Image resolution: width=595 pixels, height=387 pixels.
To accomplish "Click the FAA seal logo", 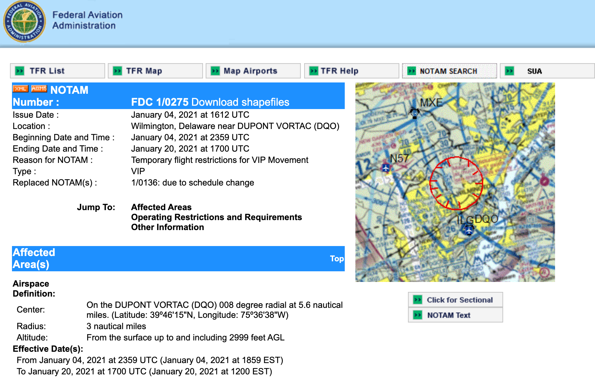I will (24, 22).
